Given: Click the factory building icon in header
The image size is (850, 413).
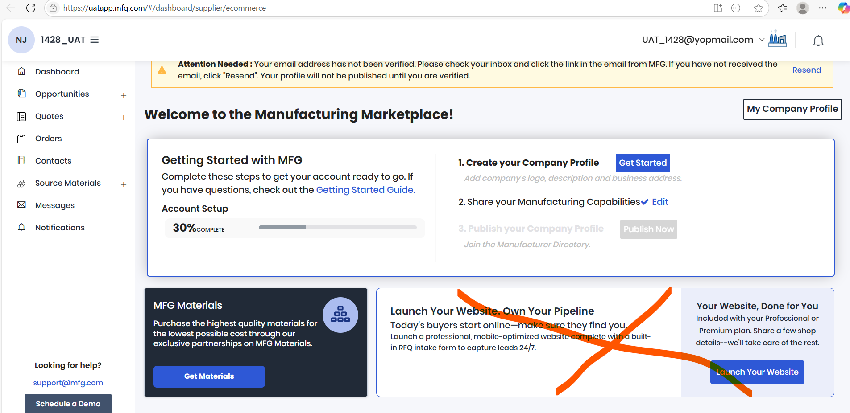Looking at the screenshot, I should click(778, 39).
